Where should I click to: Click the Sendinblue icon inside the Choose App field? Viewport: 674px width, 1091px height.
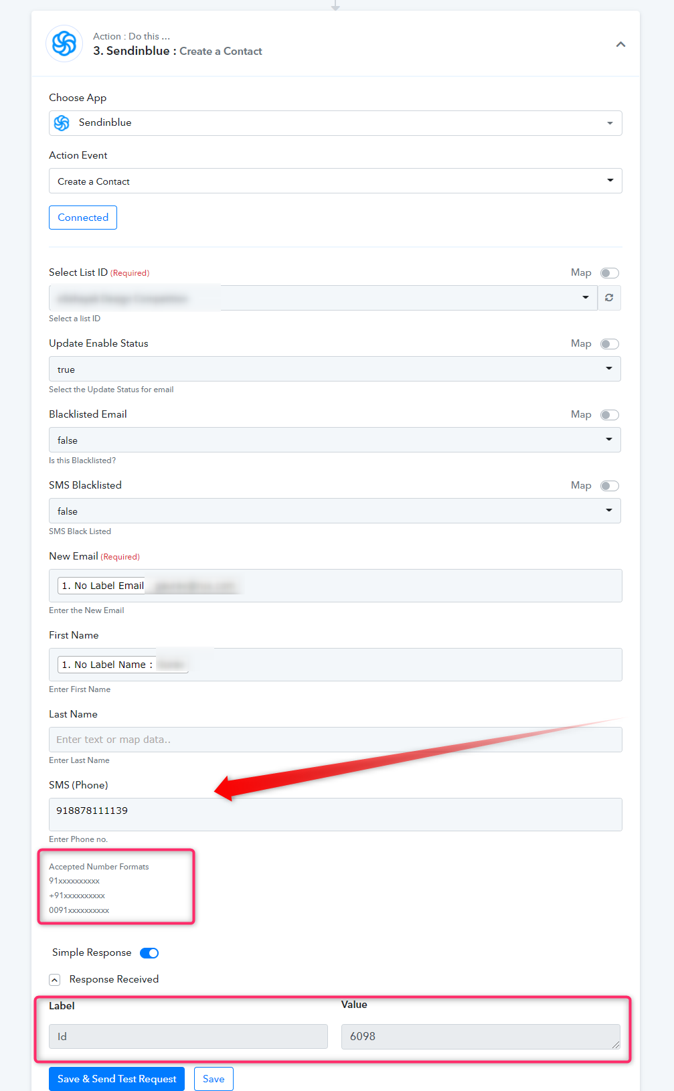pos(62,122)
